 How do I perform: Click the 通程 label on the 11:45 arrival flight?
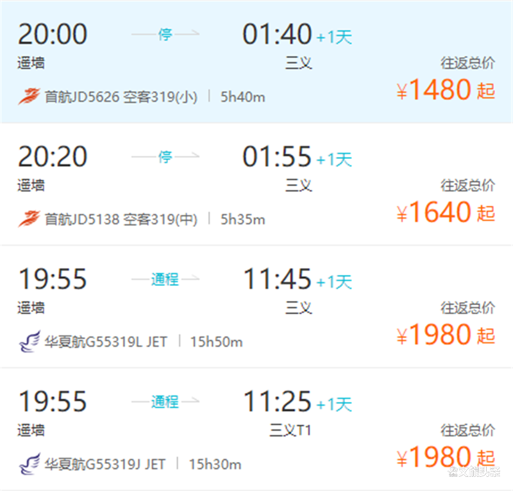click(x=165, y=279)
